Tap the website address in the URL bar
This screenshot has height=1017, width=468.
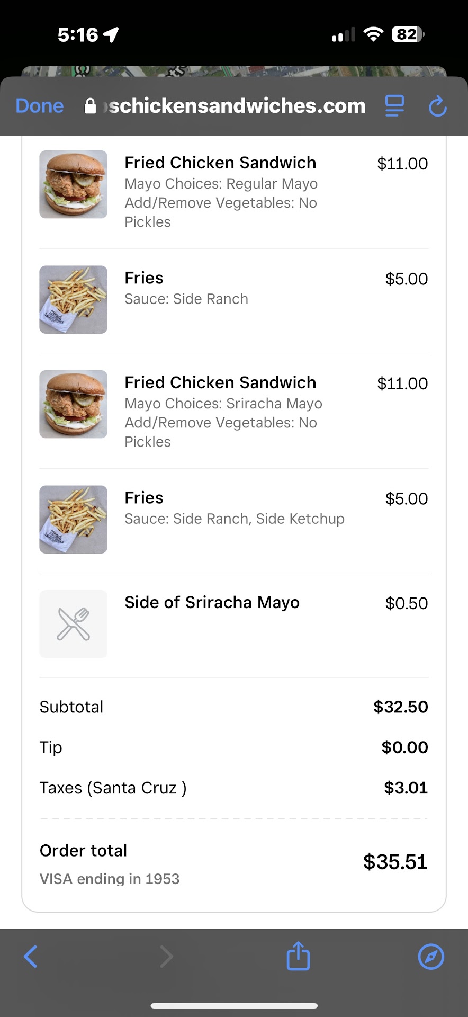click(237, 106)
